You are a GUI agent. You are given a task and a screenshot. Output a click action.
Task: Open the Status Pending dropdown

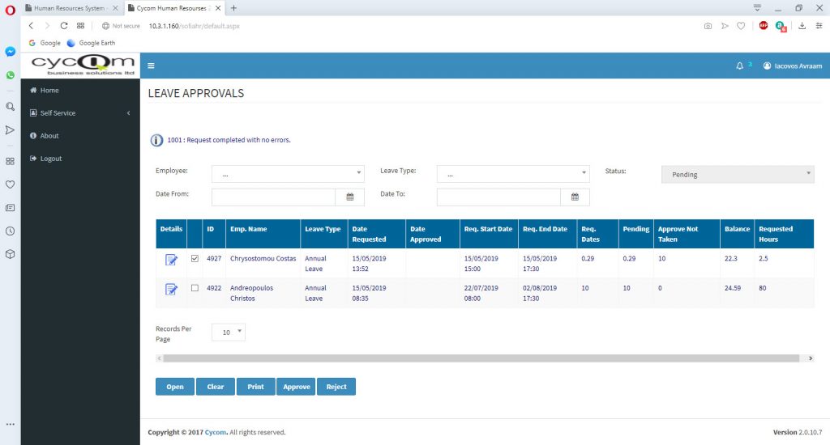point(738,175)
